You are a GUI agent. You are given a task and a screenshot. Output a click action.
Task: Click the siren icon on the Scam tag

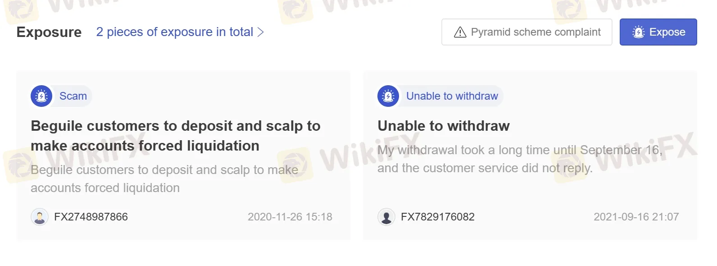[41, 96]
